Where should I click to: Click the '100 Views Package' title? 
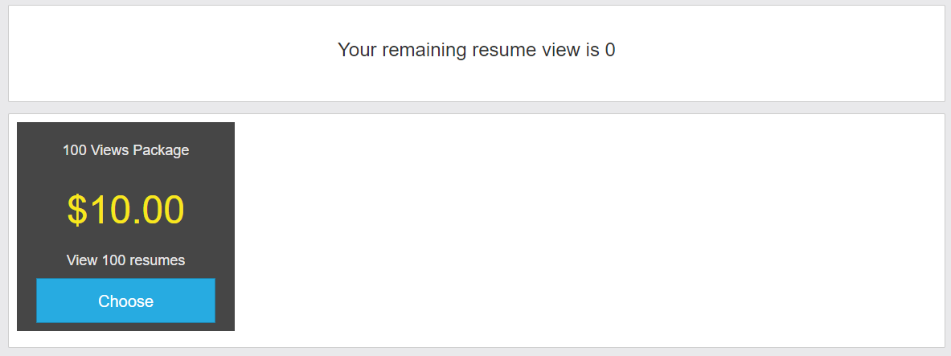coord(125,150)
